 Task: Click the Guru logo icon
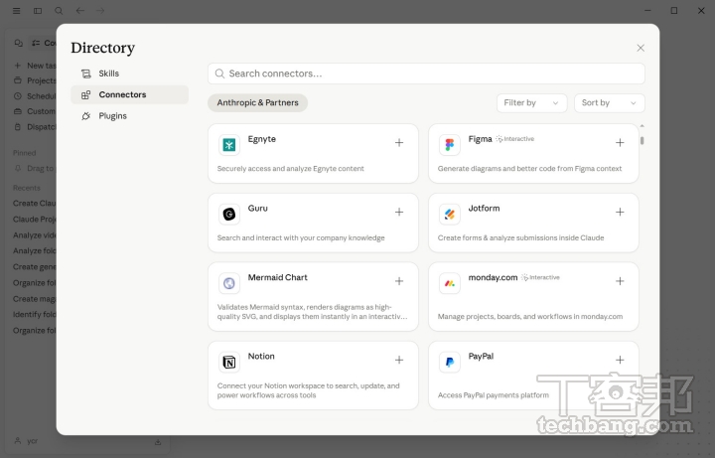(x=229, y=214)
